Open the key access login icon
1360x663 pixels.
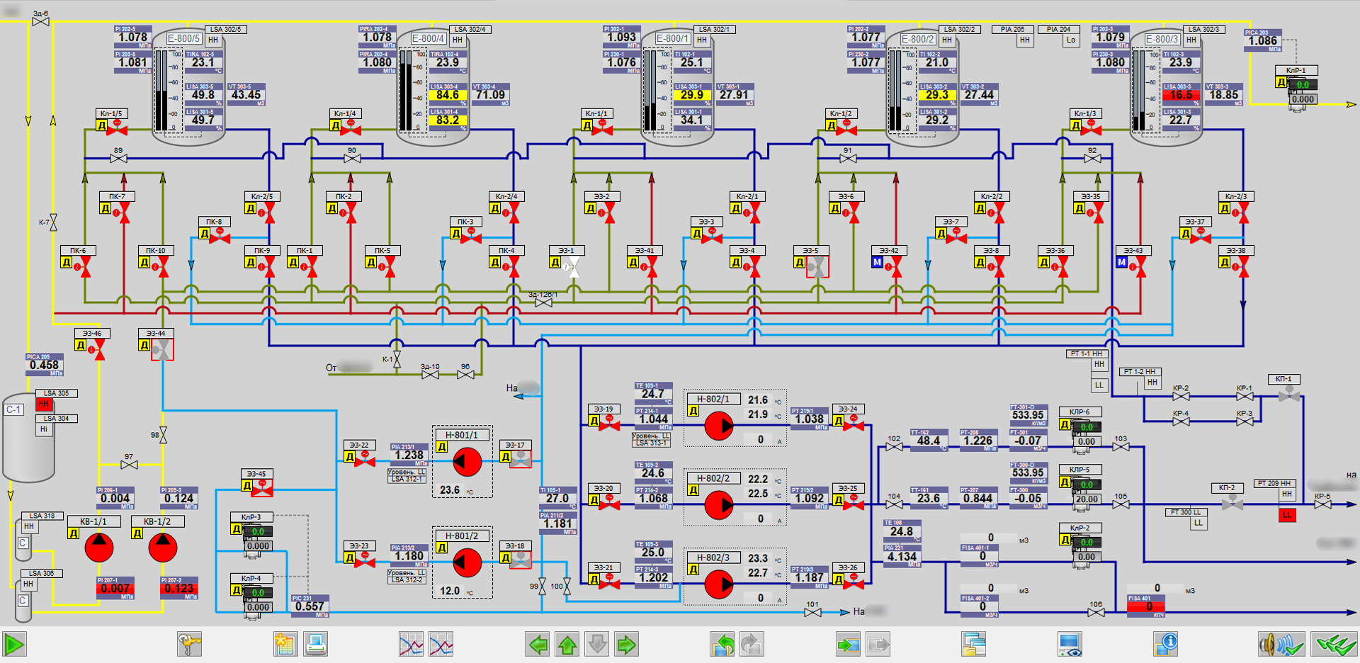(x=189, y=645)
